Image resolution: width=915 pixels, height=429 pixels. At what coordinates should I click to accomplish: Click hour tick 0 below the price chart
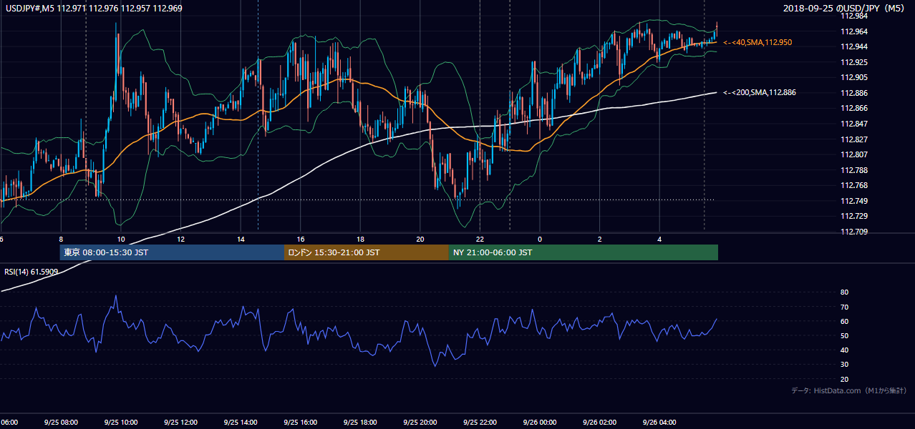[539, 240]
